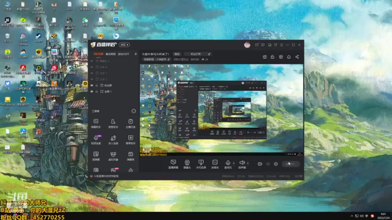
Task: Open the 虚拟形象 tool
Action: click(x=113, y=156)
